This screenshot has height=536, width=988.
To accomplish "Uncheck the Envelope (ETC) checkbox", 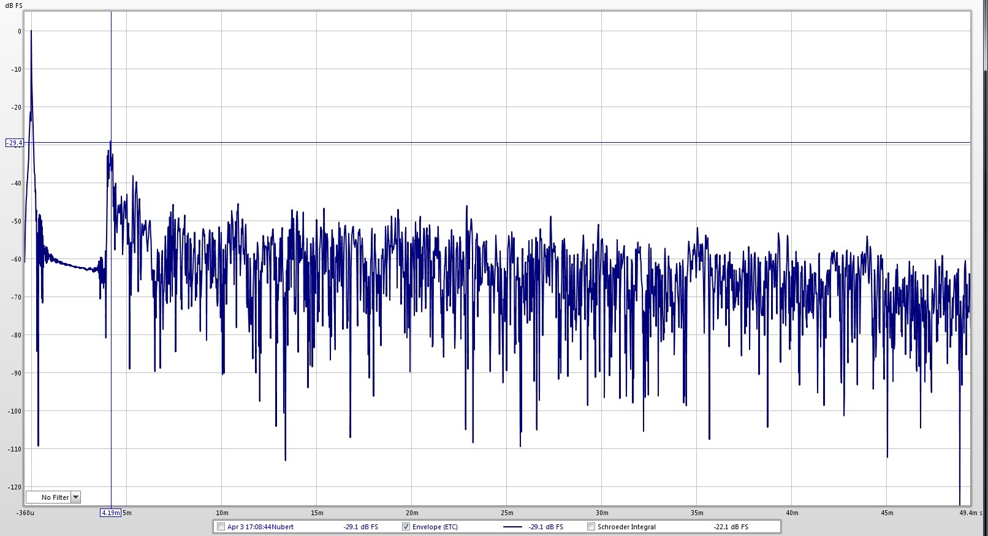I will (406, 527).
